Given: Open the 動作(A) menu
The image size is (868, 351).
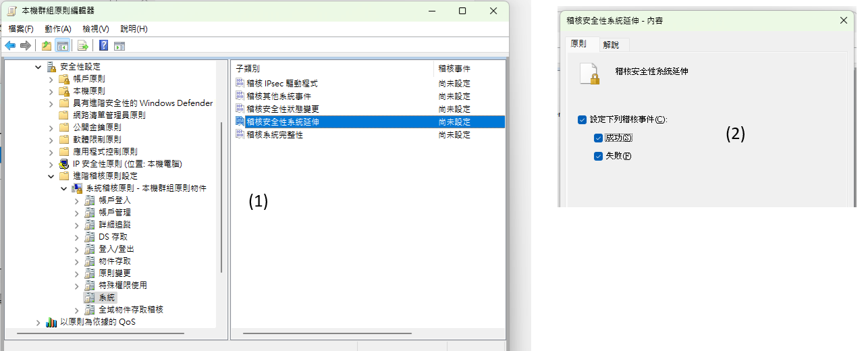Looking at the screenshot, I should 58,28.
